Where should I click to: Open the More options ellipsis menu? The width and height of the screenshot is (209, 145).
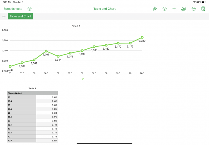coord(194,9)
